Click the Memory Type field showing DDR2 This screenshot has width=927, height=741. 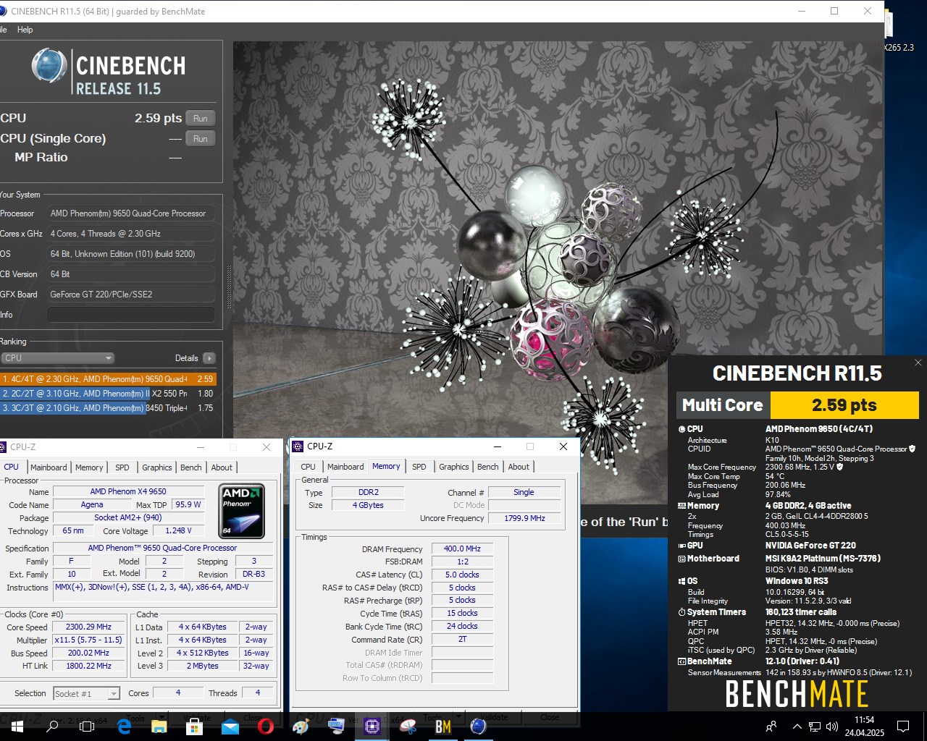point(368,492)
